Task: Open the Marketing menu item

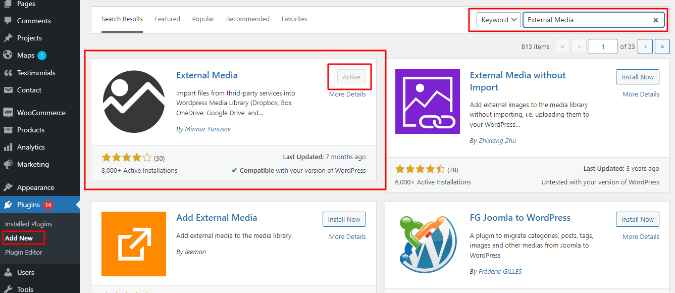Action: (x=40, y=164)
